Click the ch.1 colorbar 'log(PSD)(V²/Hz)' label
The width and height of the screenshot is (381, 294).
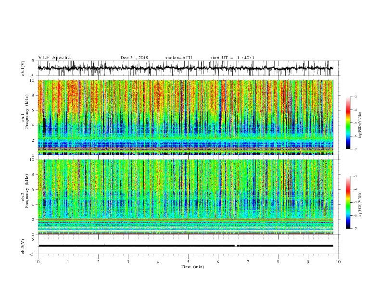[x=360, y=125]
